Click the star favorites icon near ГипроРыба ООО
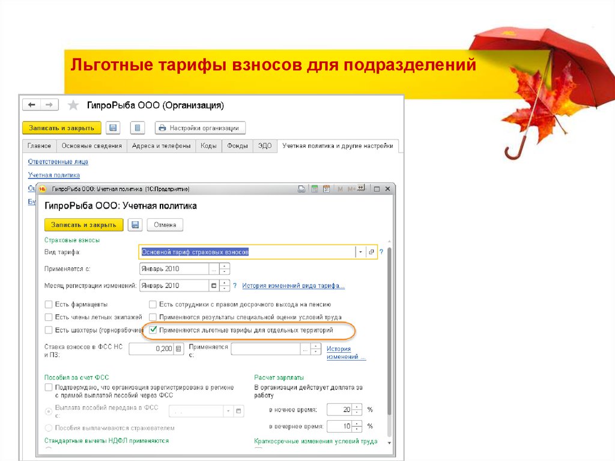615x461 pixels. tap(73, 104)
